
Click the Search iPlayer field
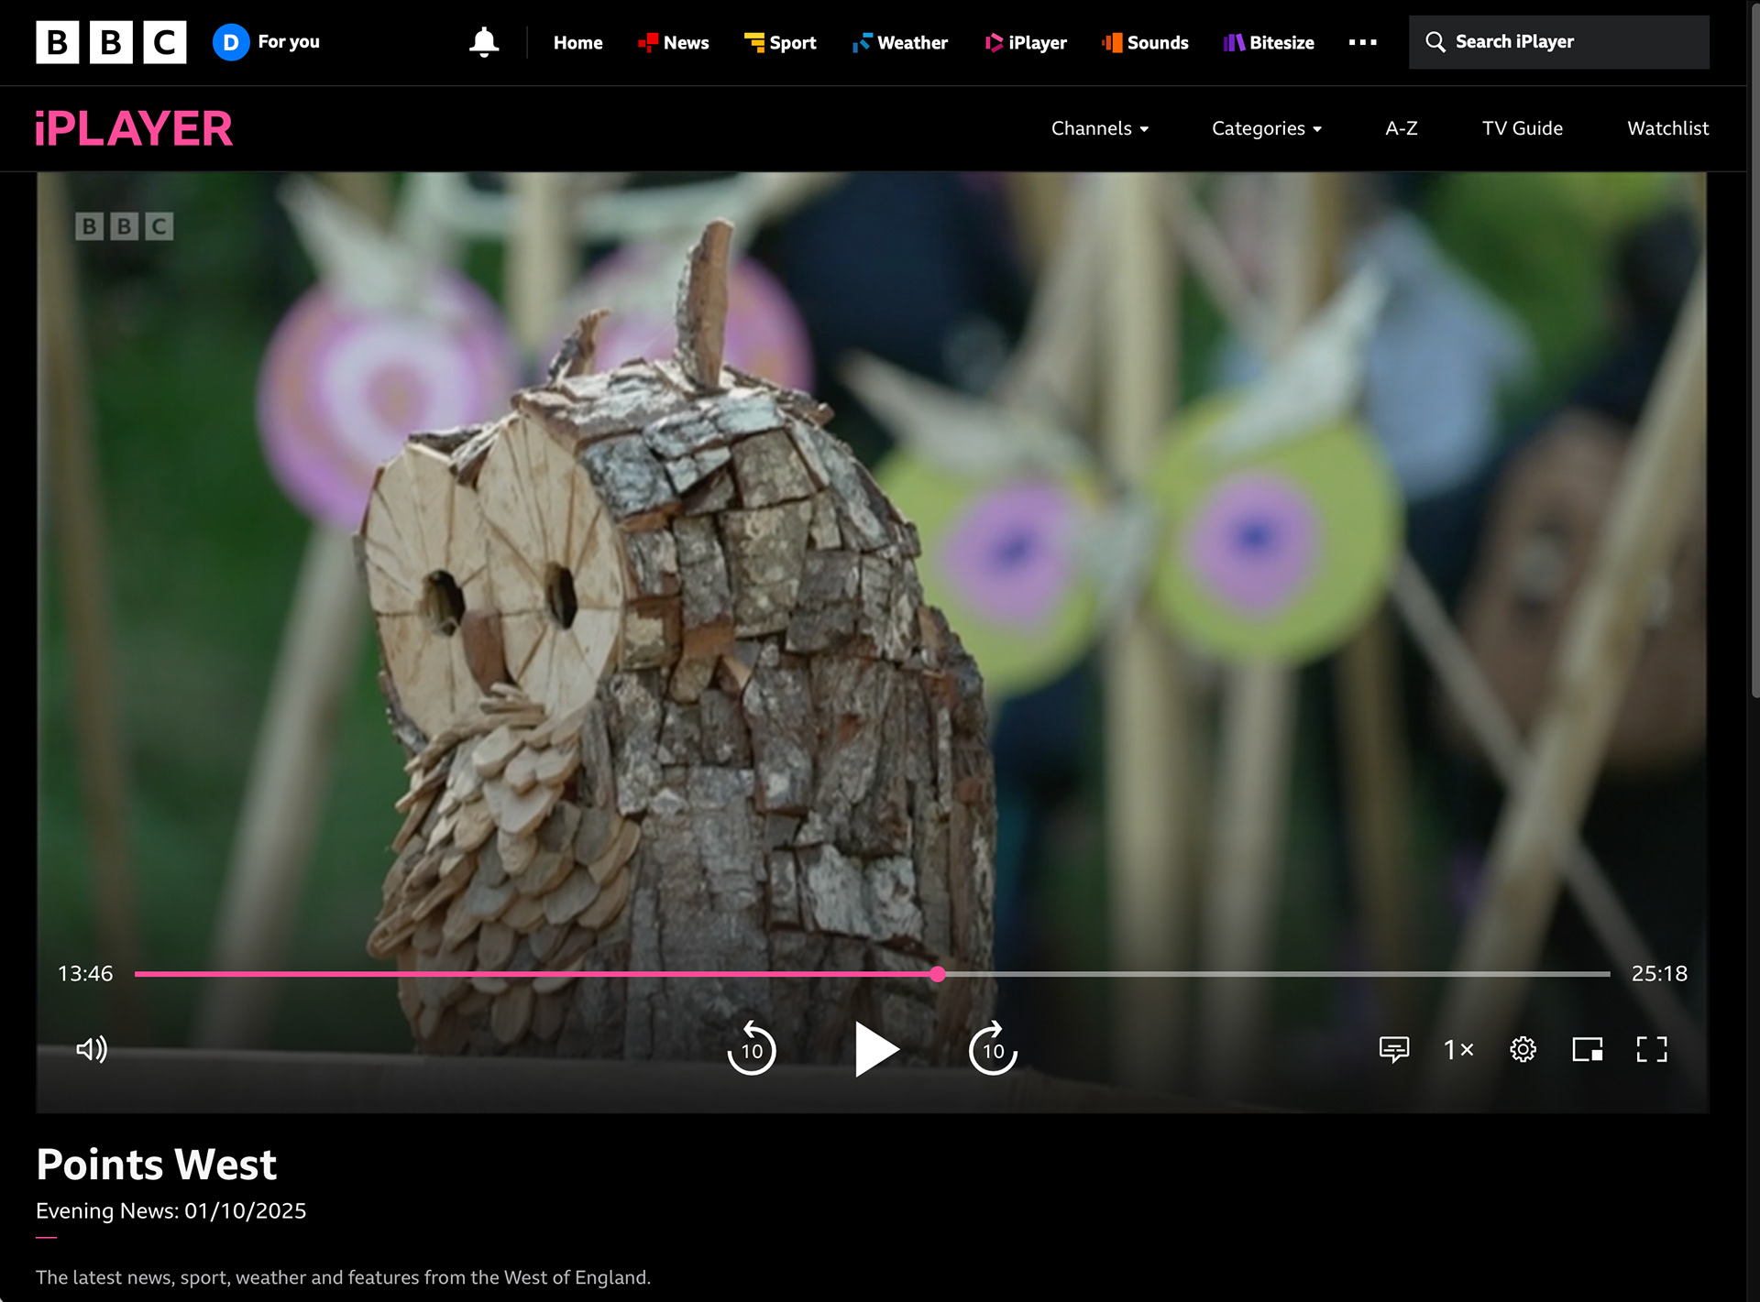[x=1558, y=42]
